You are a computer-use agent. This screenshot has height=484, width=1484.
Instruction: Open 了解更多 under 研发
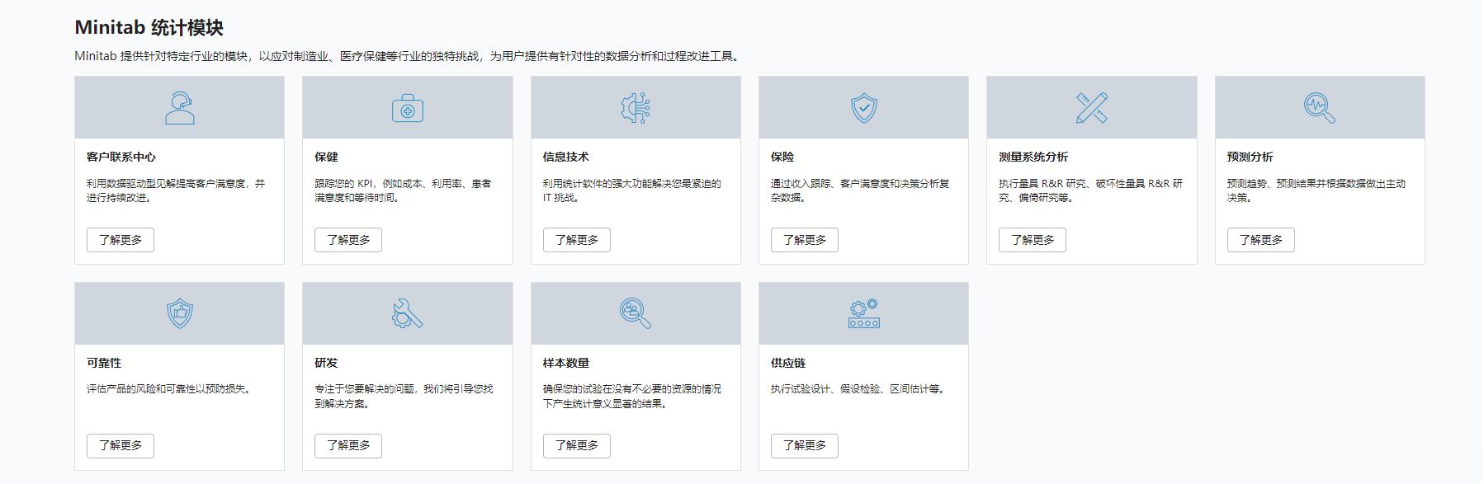pos(348,445)
